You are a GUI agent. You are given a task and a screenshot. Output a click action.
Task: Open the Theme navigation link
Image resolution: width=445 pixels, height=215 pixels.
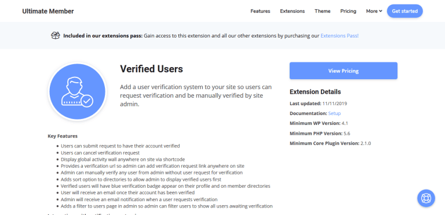(x=322, y=11)
